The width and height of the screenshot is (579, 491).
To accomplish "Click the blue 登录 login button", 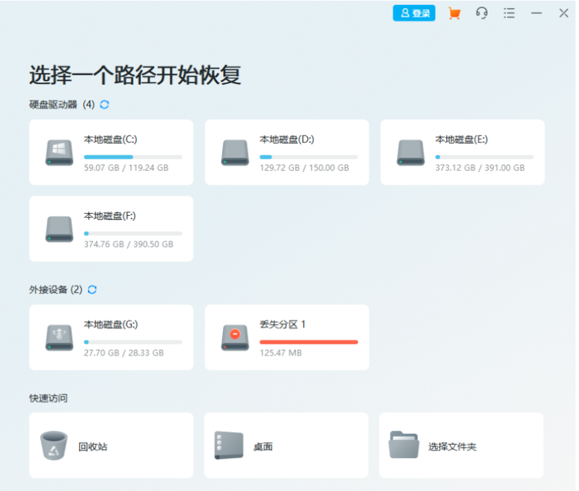I will click(x=413, y=12).
